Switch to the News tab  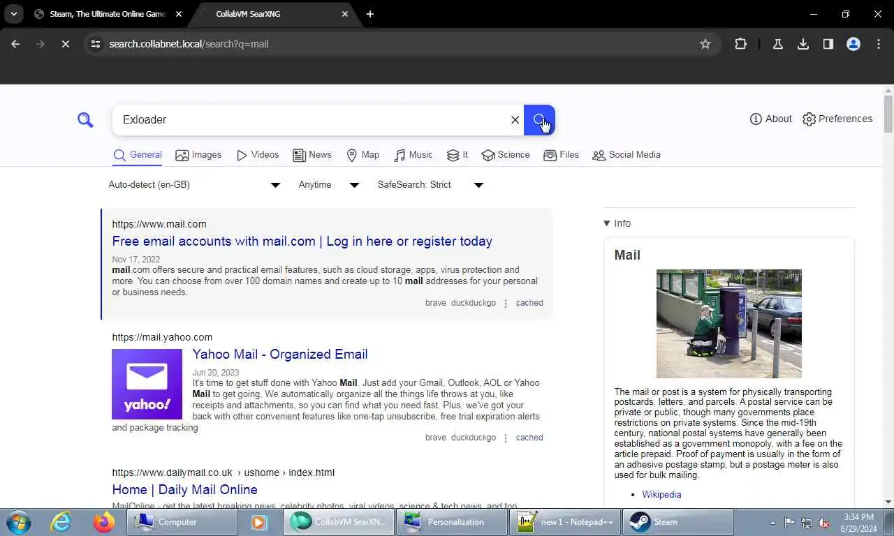point(312,155)
